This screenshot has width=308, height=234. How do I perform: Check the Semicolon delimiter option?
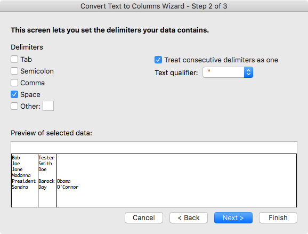[14, 71]
